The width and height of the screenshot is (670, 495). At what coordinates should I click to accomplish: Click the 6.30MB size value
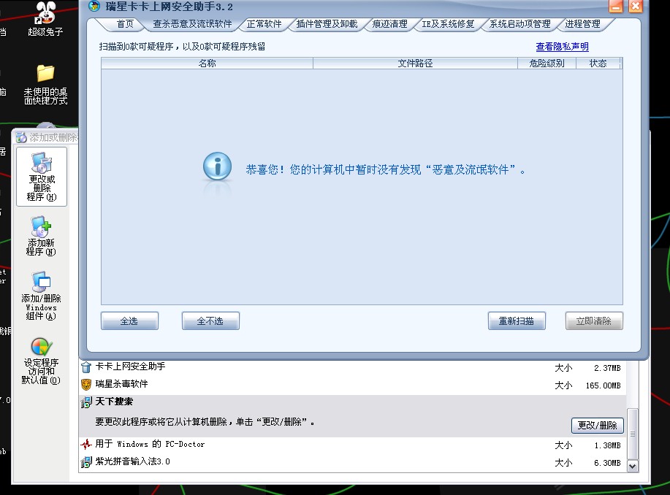click(x=607, y=463)
